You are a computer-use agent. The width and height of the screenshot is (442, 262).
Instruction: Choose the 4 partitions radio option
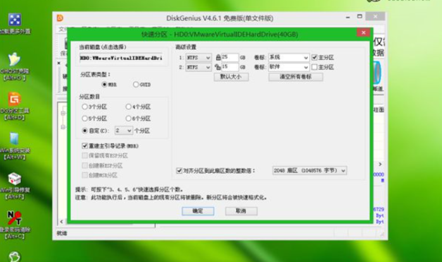(x=129, y=107)
